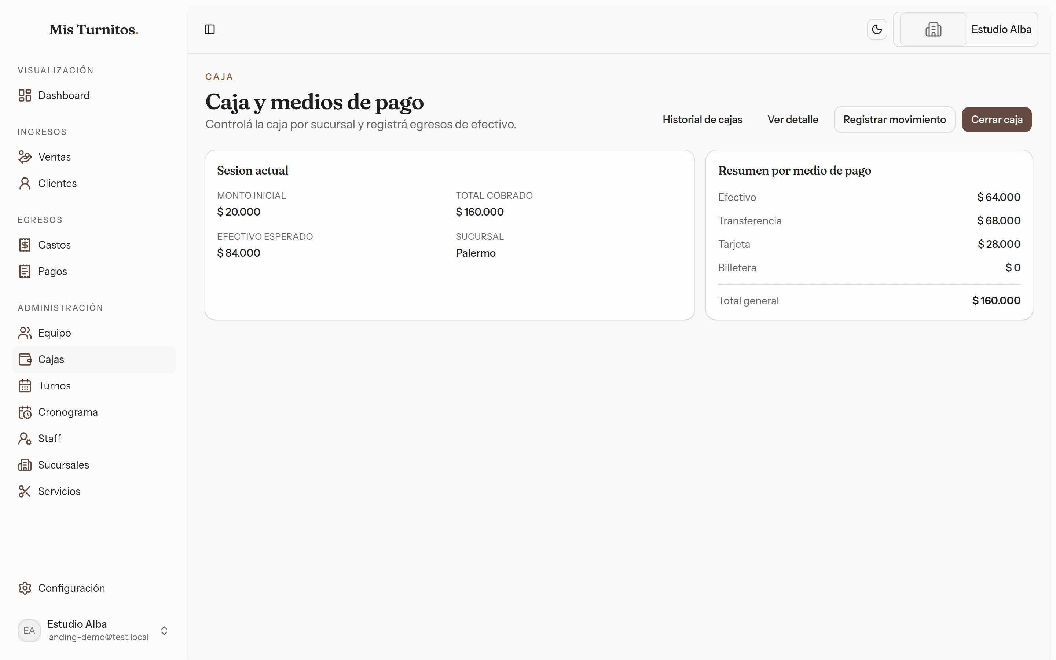Viewport: 1056px width, 660px height.
Task: Open Turnos from the sidebar
Action: click(x=94, y=385)
